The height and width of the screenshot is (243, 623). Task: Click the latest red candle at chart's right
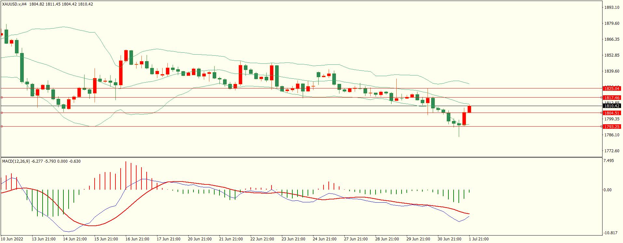[x=469, y=109]
